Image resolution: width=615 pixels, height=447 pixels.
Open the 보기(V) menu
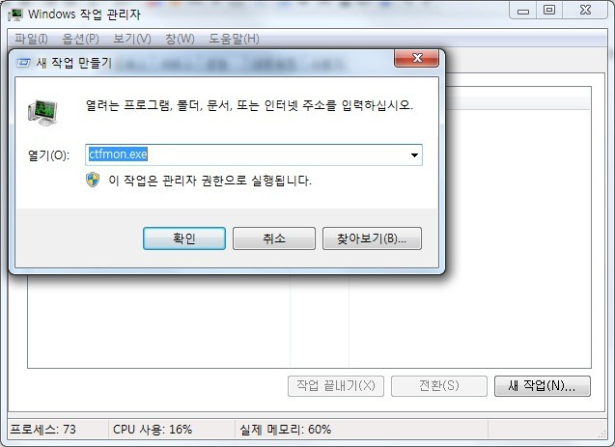coord(131,39)
